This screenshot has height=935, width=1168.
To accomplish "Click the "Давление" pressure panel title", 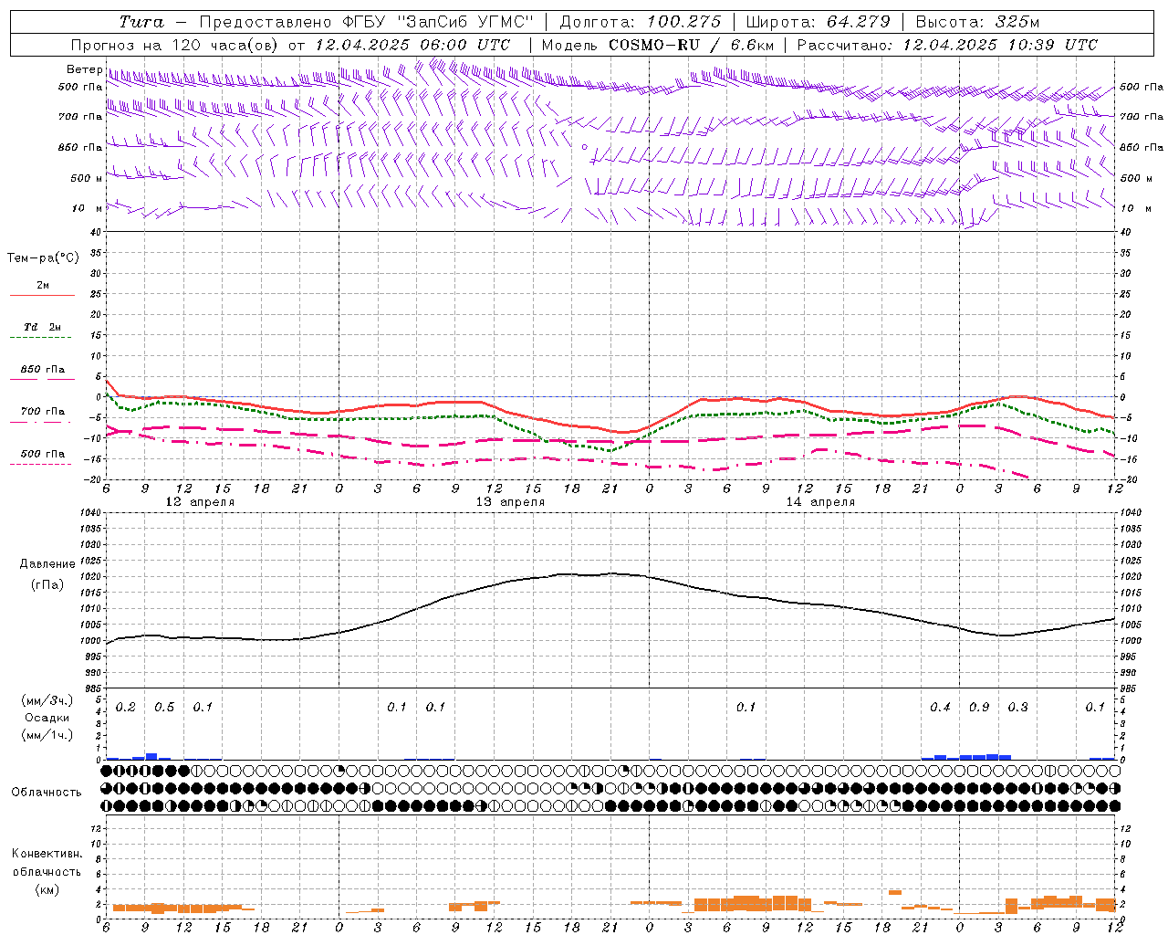I will tap(47, 564).
